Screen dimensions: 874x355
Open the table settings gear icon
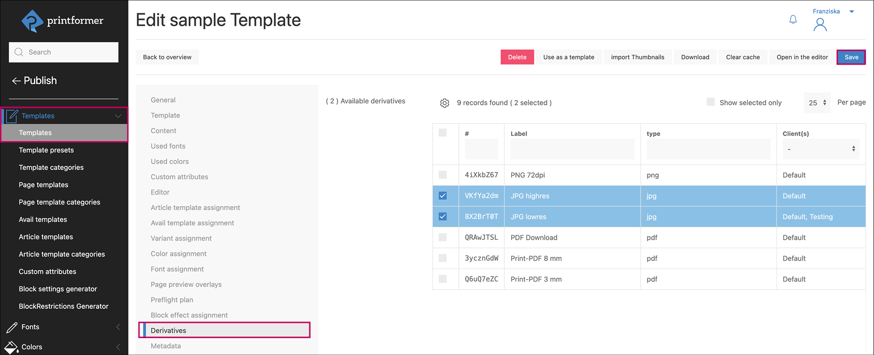coord(445,103)
